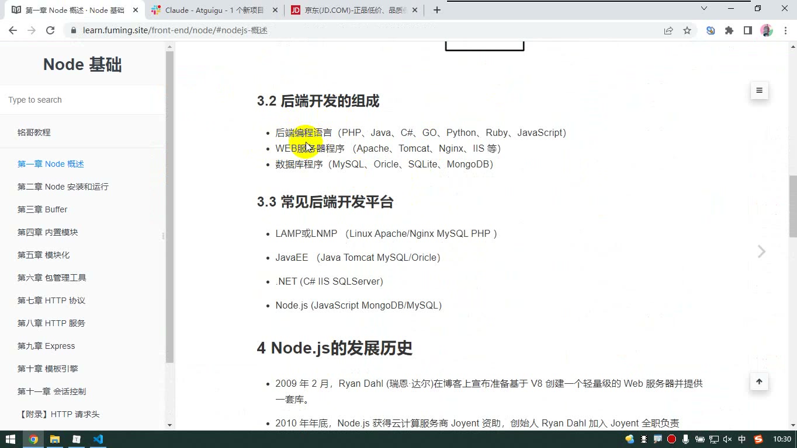
Task: Toggle the browser side panel
Action: point(748,30)
